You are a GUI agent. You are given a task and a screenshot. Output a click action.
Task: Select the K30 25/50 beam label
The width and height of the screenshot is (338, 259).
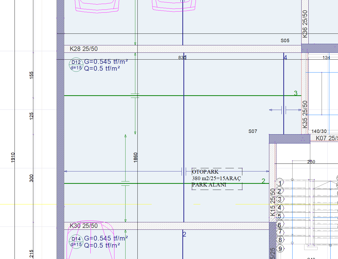(x=84, y=226)
